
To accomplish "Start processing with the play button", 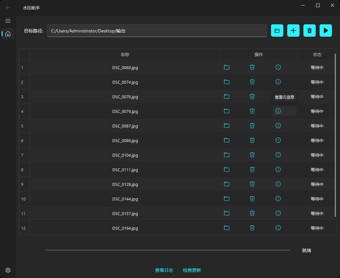I will (x=325, y=30).
